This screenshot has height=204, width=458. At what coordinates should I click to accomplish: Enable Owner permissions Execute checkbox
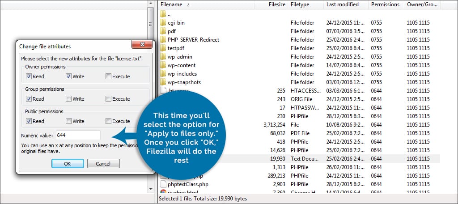pyautogui.click(x=108, y=76)
